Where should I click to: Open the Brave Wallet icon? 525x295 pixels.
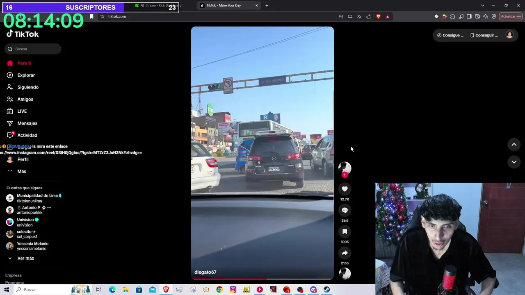477,16
